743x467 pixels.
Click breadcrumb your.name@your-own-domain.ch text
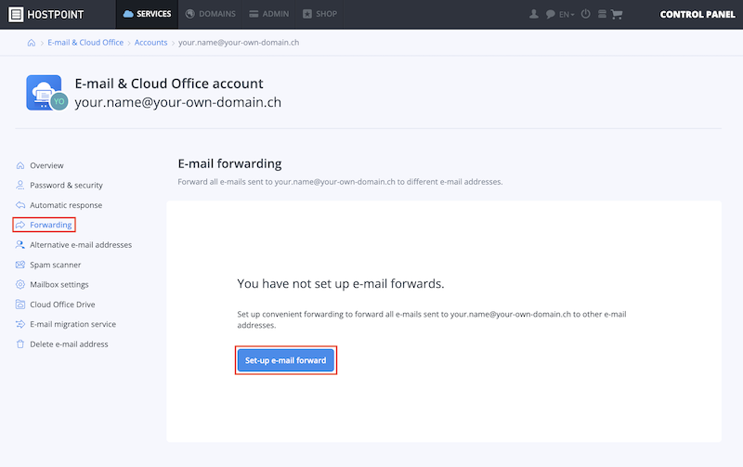point(239,43)
